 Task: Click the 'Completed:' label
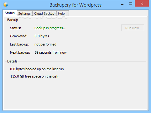(x=18, y=36)
